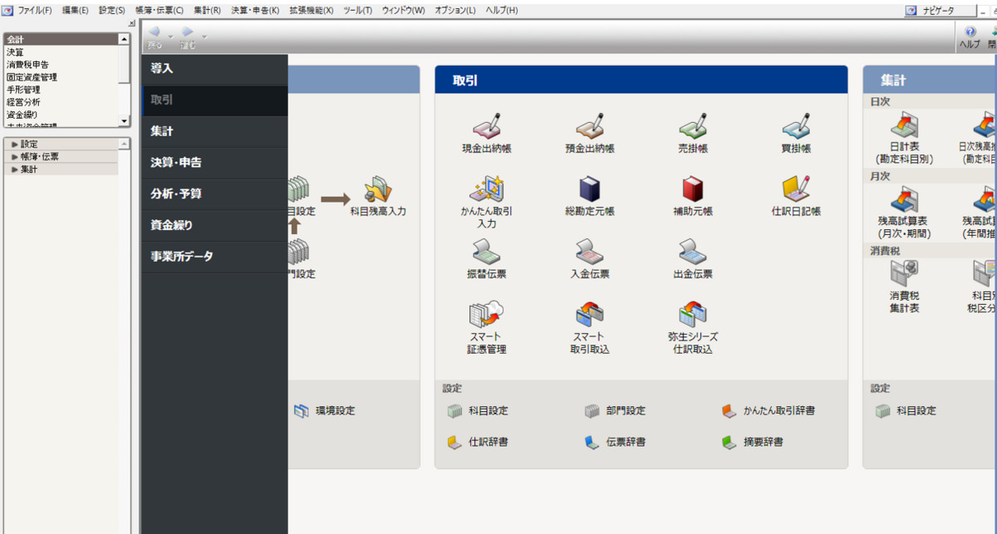The image size is (997, 534).
Task: Click the 弥生シリーズ仕訳取込 icon
Action: (692, 319)
